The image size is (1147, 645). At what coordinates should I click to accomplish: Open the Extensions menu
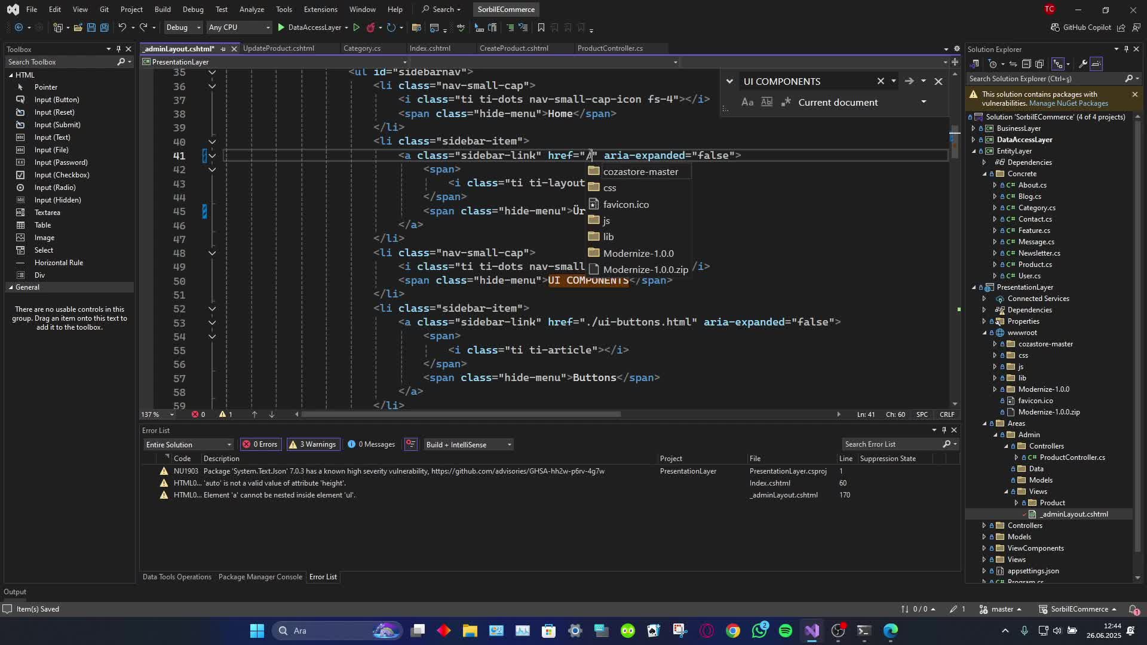pos(320,9)
